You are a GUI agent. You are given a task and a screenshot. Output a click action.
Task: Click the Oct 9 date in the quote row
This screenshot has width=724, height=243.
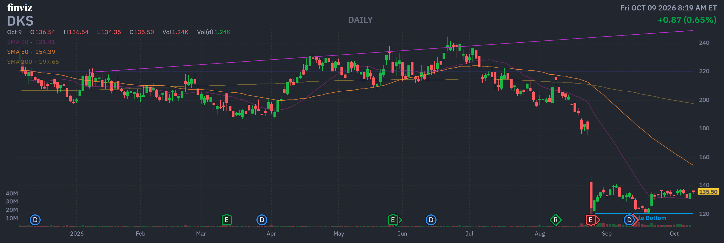(x=14, y=32)
